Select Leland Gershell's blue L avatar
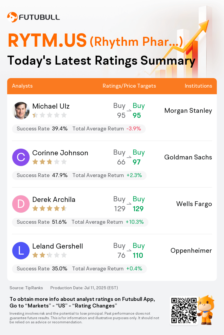This screenshot has height=335, width=224. 21,251
